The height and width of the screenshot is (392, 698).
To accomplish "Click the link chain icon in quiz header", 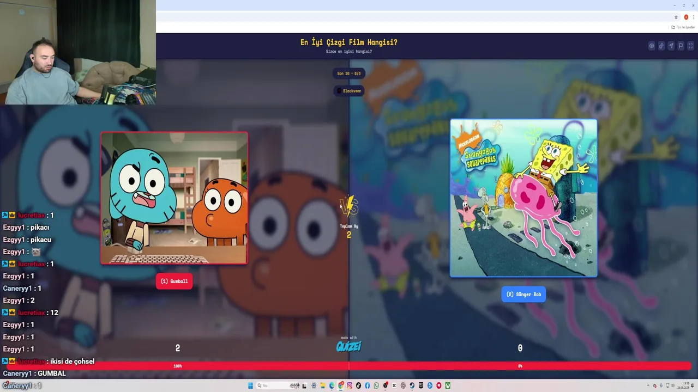I will (661, 46).
